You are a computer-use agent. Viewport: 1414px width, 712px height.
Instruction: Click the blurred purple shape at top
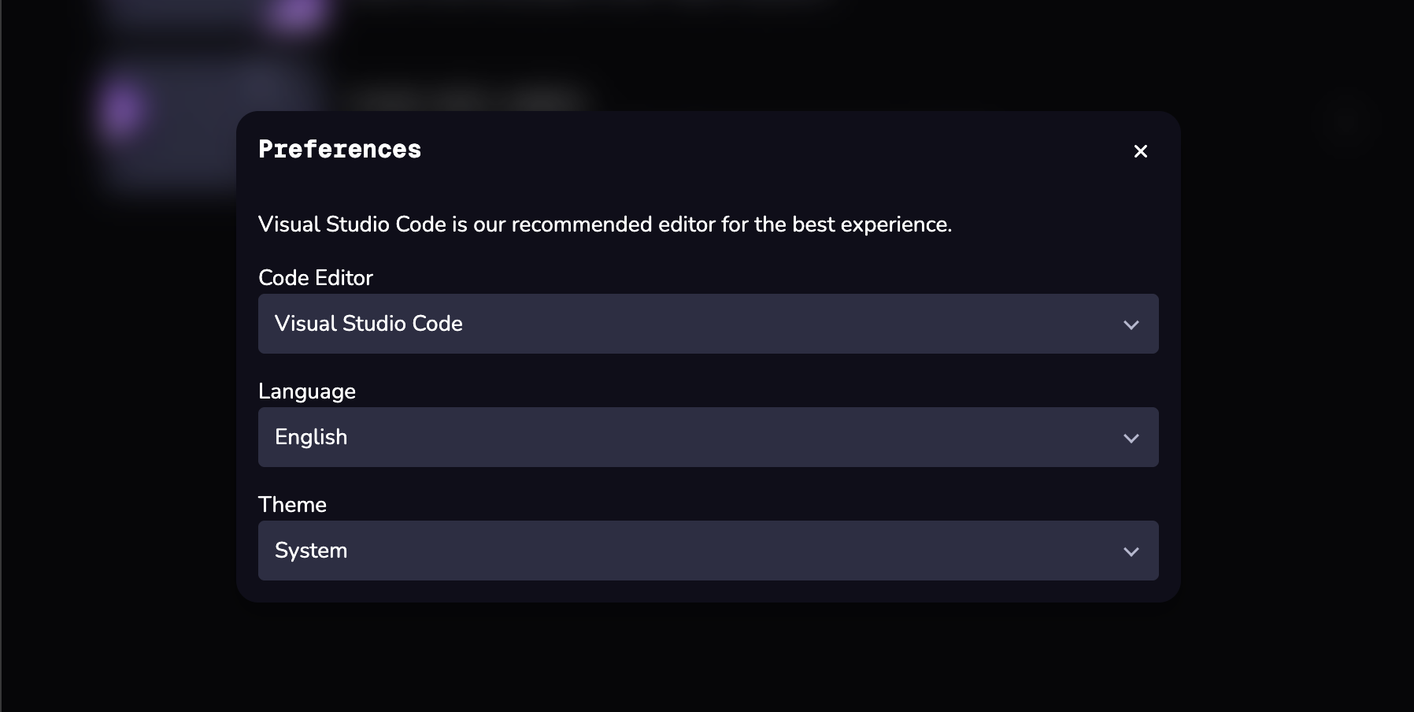(x=296, y=14)
